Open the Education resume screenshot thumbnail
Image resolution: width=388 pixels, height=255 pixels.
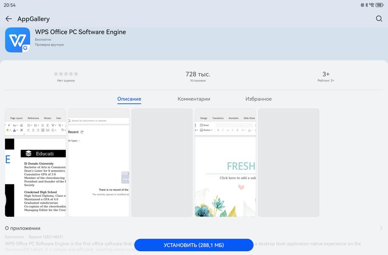35,163
